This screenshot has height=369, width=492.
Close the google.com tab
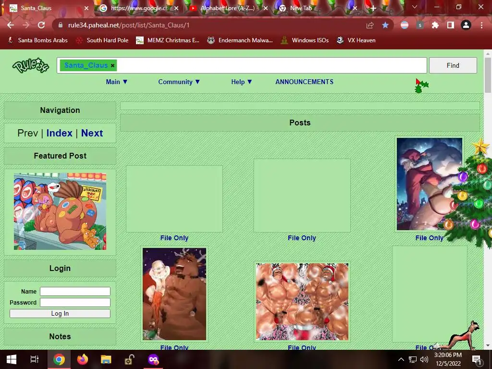click(x=176, y=8)
